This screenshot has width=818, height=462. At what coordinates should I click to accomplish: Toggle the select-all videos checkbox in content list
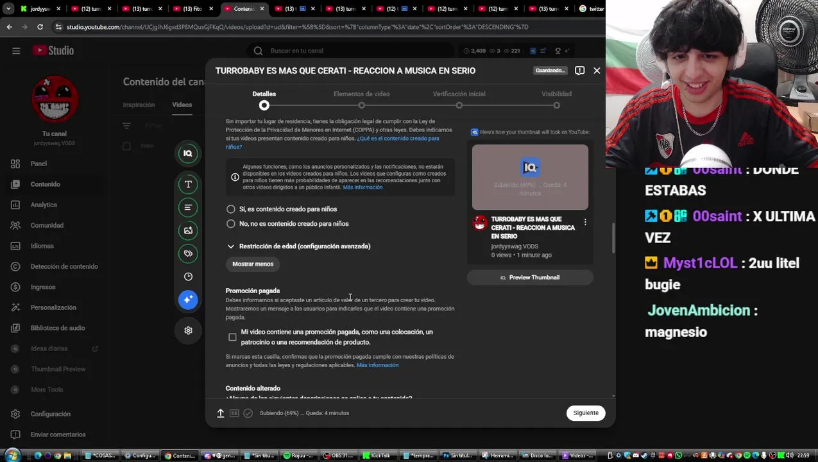[x=126, y=146]
